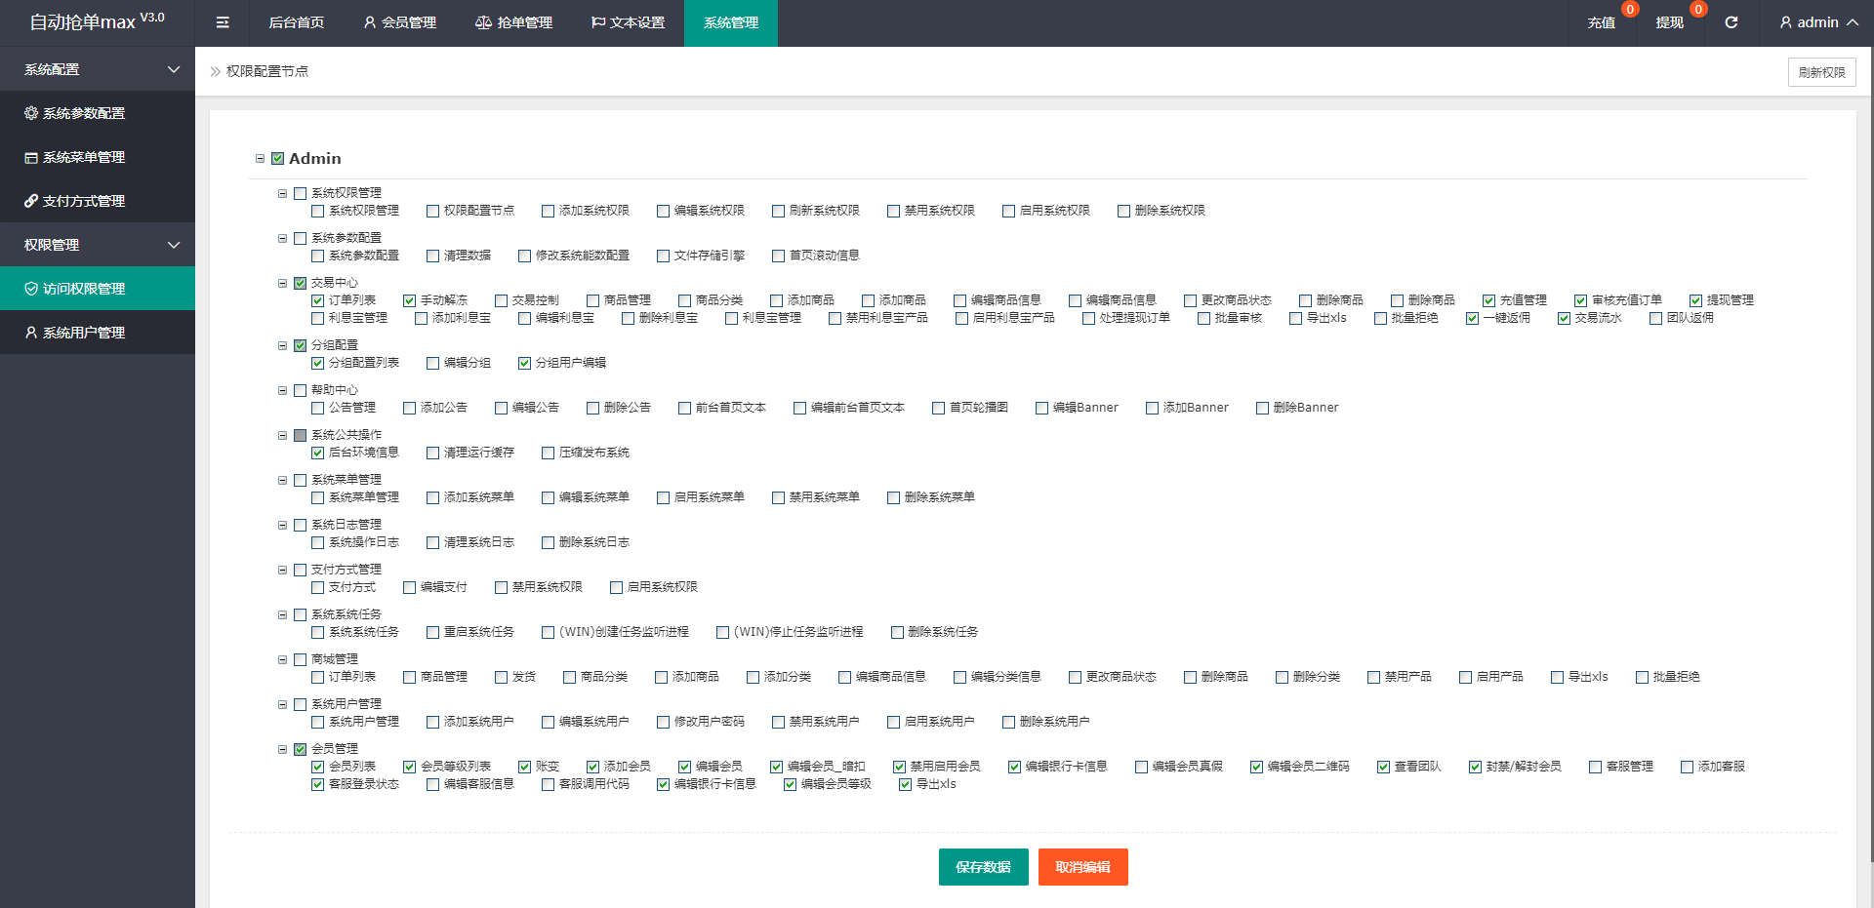The image size is (1874, 908).
Task: Collapse the Admin root tree node
Action: (x=261, y=159)
